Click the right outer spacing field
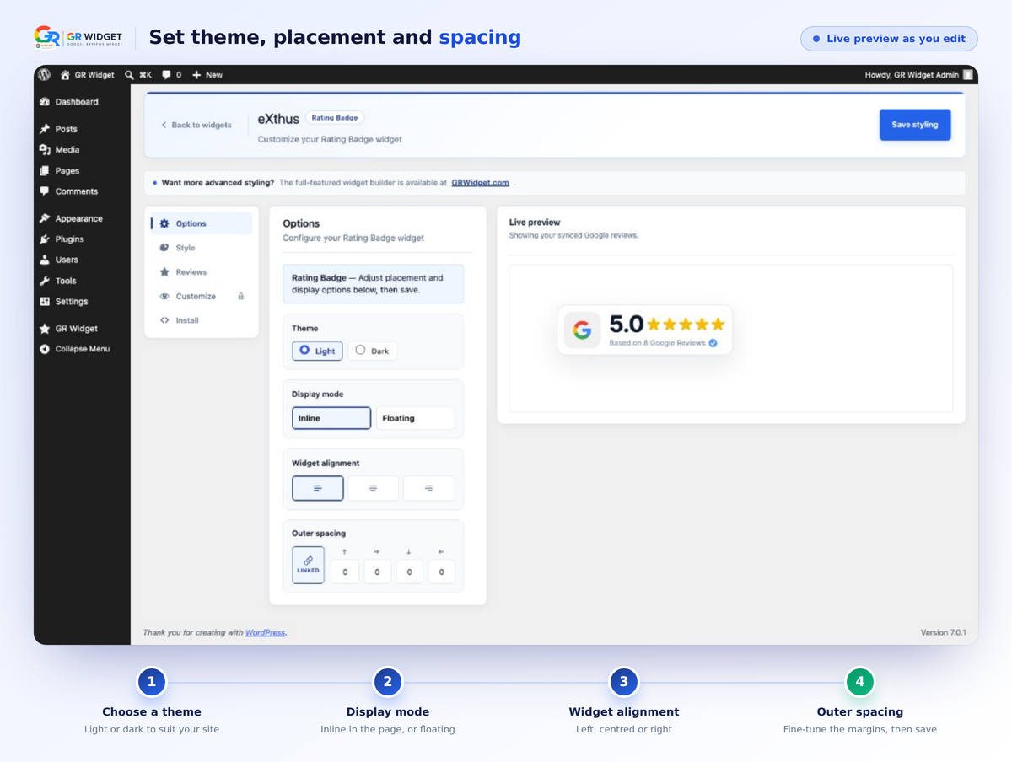The image size is (1012, 762). point(377,571)
